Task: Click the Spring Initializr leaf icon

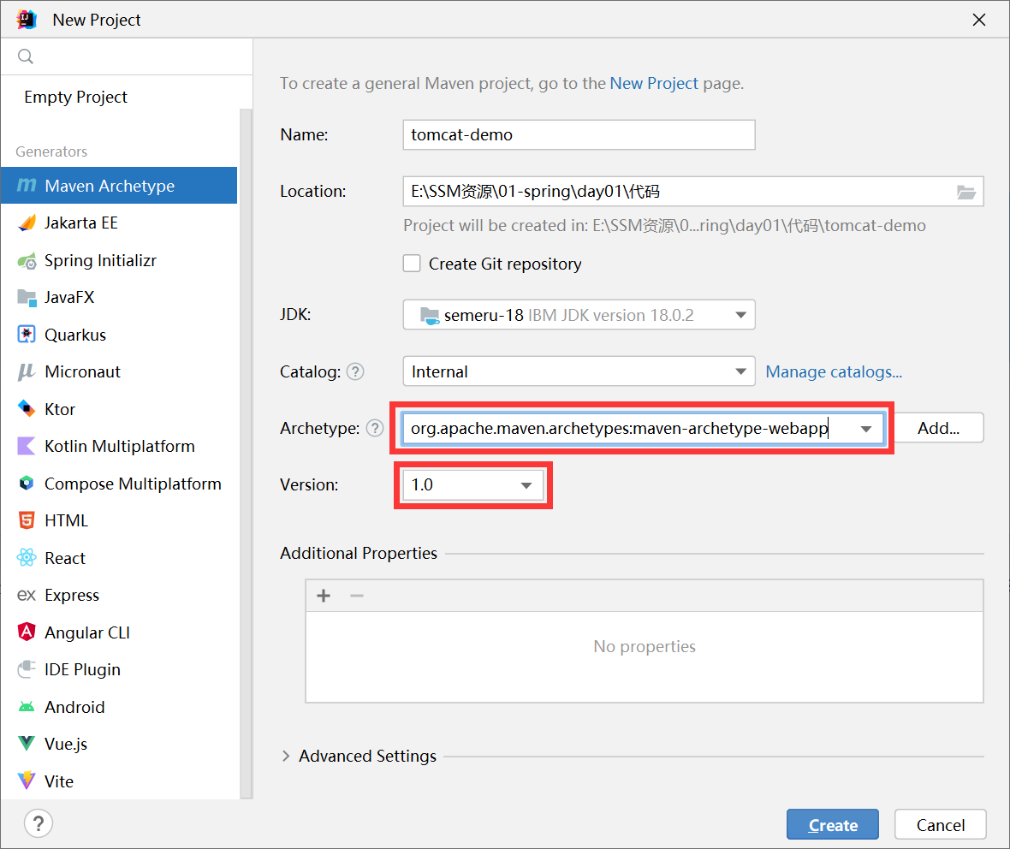Action: coord(27,261)
